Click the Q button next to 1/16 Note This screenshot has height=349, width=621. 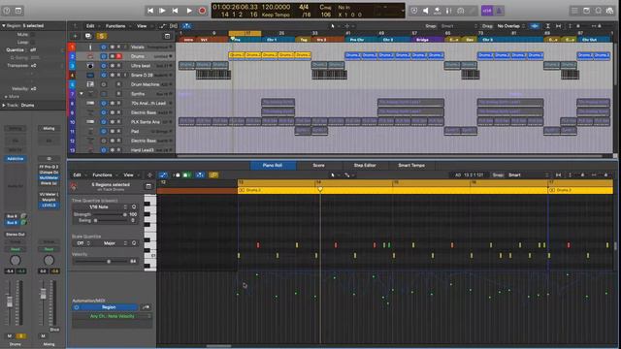[134, 206]
